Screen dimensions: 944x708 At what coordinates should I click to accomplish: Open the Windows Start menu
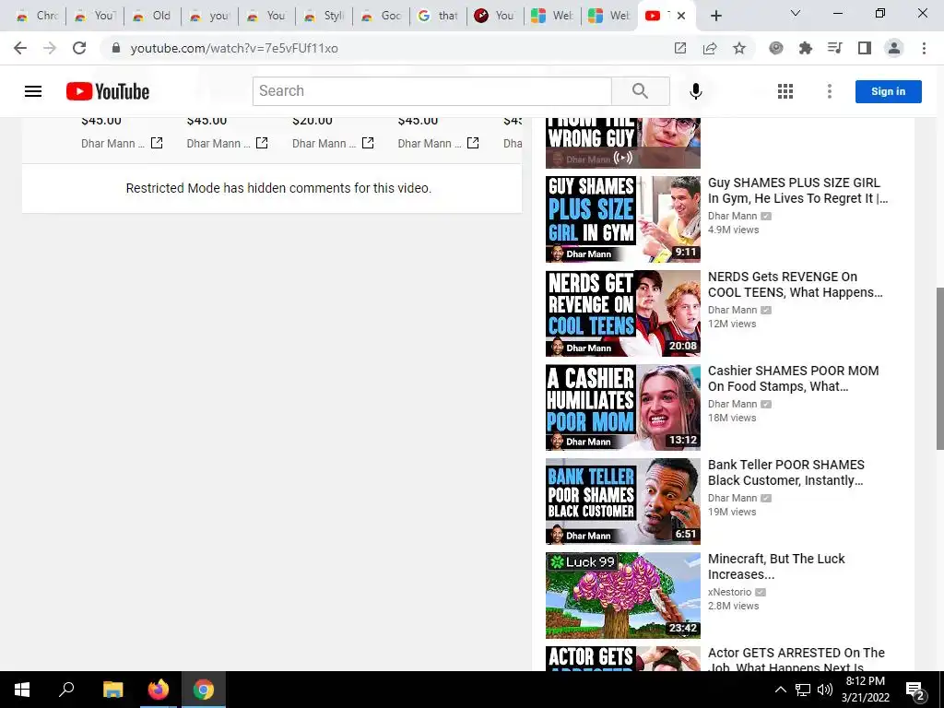[x=22, y=690]
